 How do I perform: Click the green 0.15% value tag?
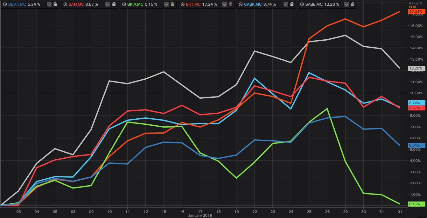click(416, 204)
